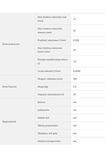Click the Dane techniczne section header cell
Image resolution: width=105 pixels, height=158 pixels.
click(18, 44)
